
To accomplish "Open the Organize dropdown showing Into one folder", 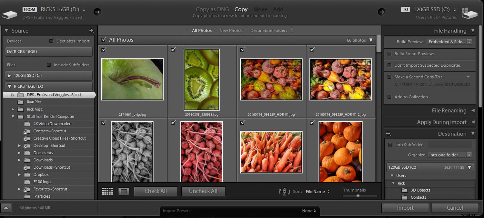I will [x=449, y=155].
